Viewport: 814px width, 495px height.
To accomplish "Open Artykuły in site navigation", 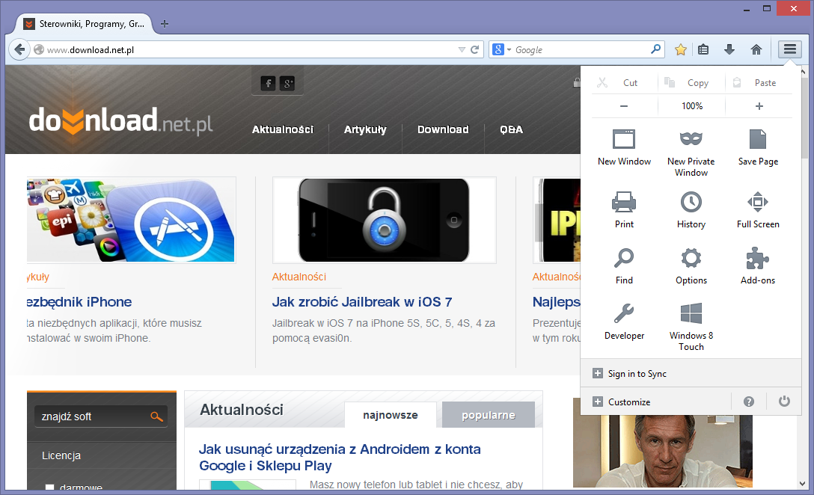I will tap(365, 129).
